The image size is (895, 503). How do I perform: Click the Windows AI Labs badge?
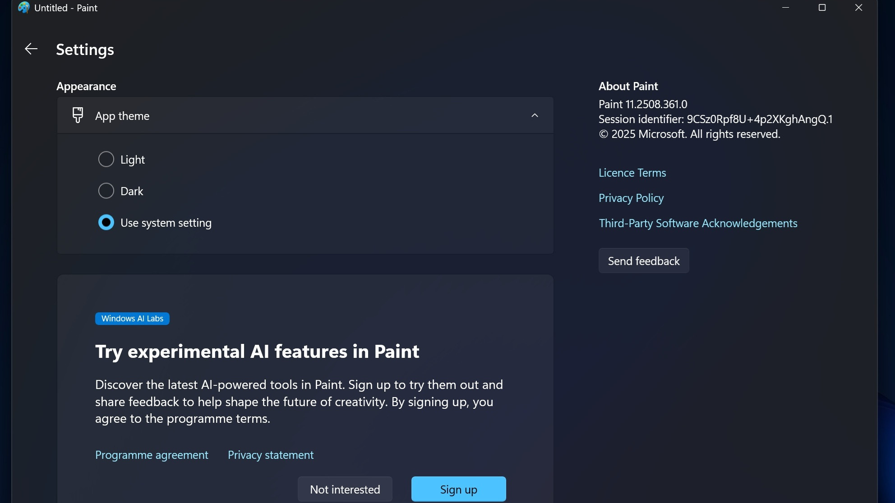[132, 318]
